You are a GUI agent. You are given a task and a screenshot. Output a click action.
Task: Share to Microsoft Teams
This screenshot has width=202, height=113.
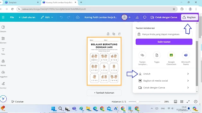186,58
